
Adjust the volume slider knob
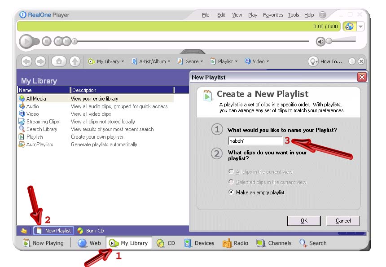pos(329,41)
